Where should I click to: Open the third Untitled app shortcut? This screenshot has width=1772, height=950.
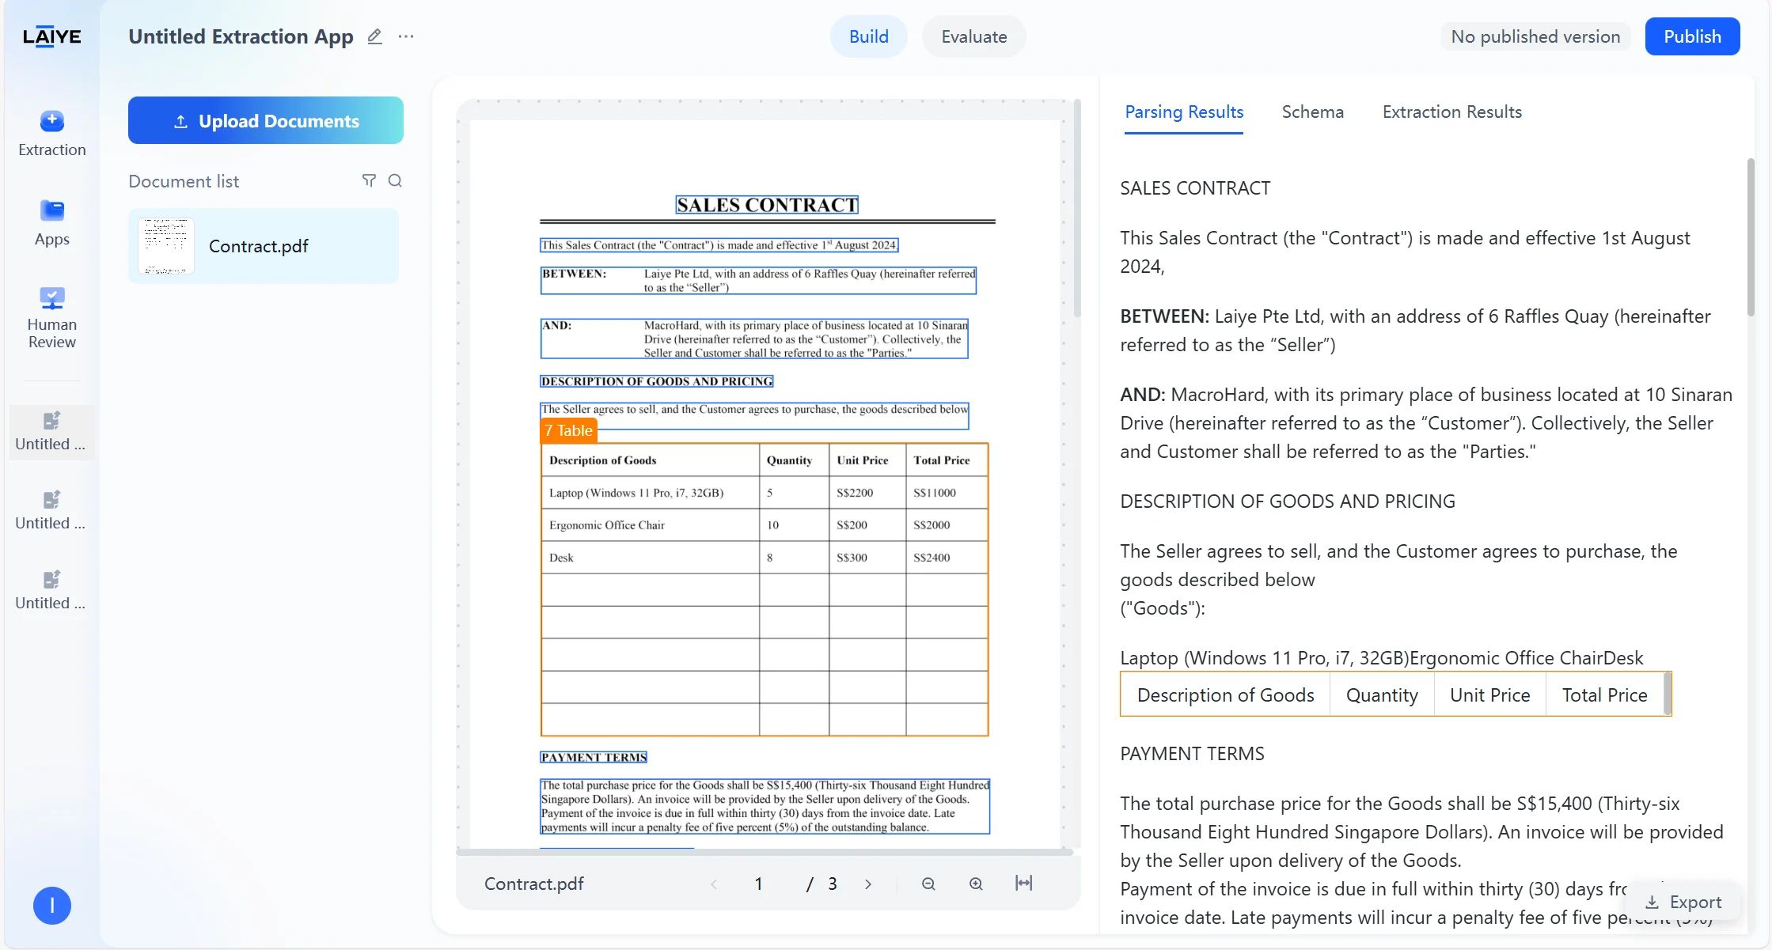point(51,591)
